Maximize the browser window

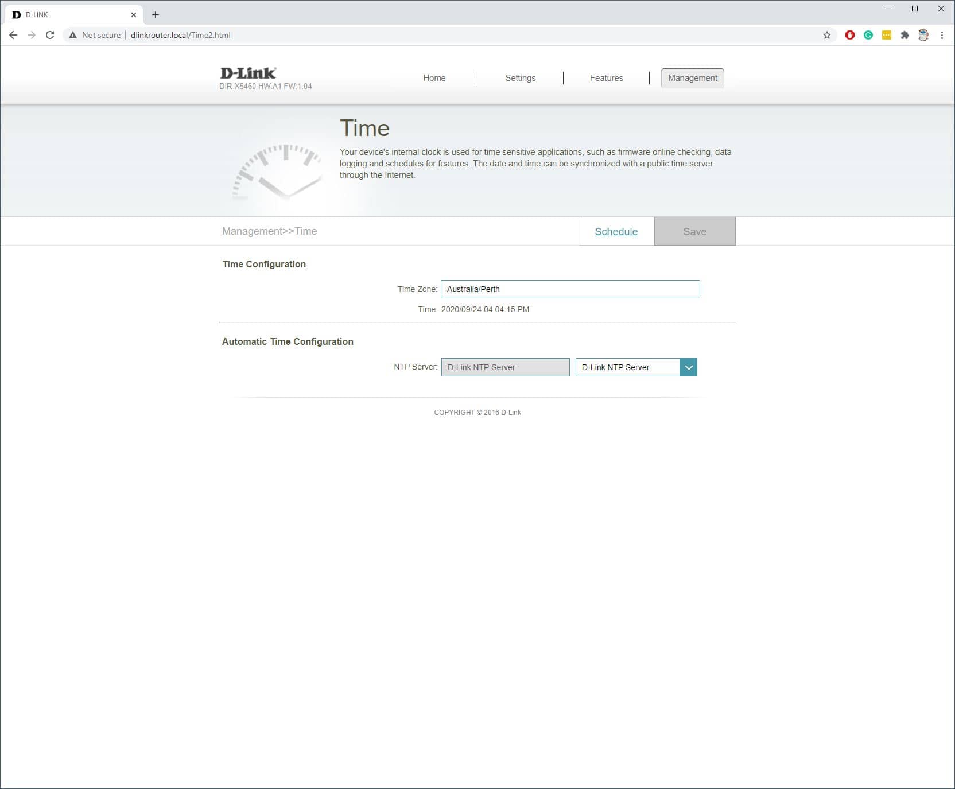pos(915,9)
